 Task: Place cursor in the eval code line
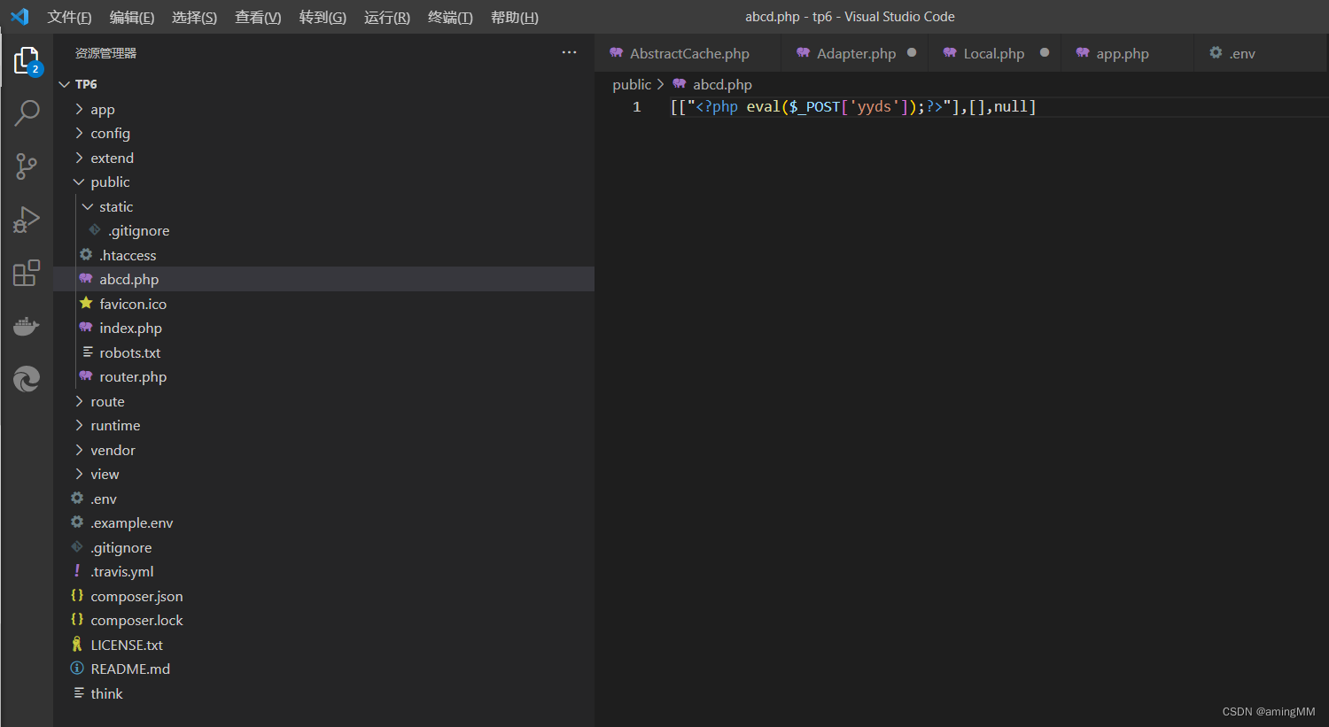(853, 106)
